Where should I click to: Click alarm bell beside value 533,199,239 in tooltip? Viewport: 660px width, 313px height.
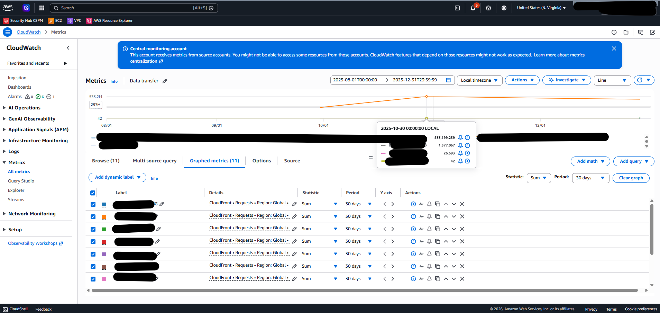coord(460,137)
